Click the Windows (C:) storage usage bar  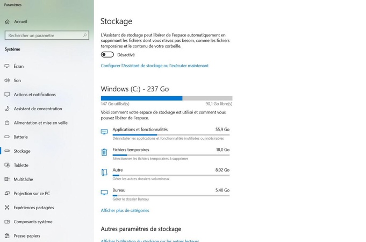[166, 98]
